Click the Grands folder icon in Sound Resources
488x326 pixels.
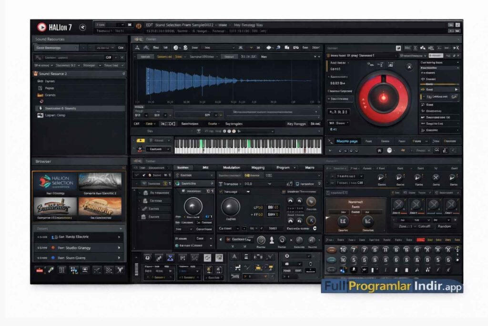pyautogui.click(x=40, y=95)
